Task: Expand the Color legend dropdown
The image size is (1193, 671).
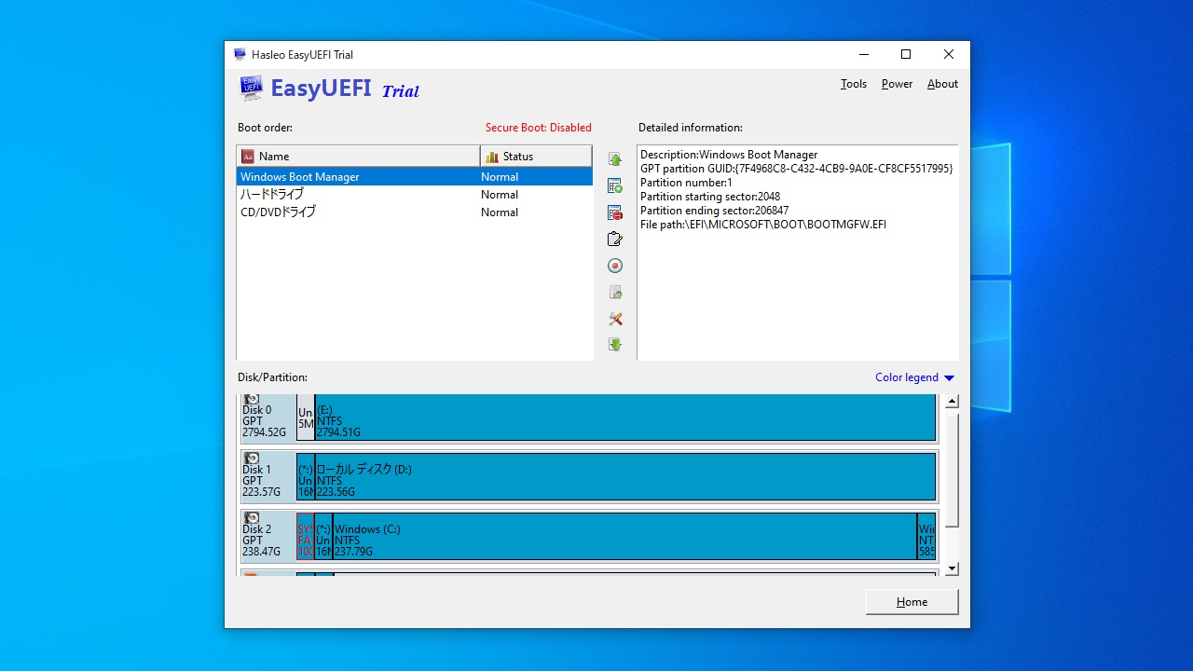Action: pos(914,377)
